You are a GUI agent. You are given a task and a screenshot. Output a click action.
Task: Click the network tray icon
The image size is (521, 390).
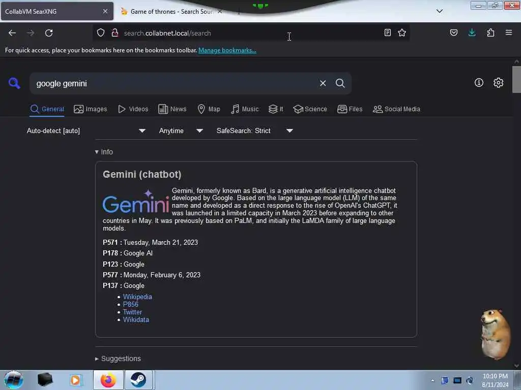click(457, 380)
